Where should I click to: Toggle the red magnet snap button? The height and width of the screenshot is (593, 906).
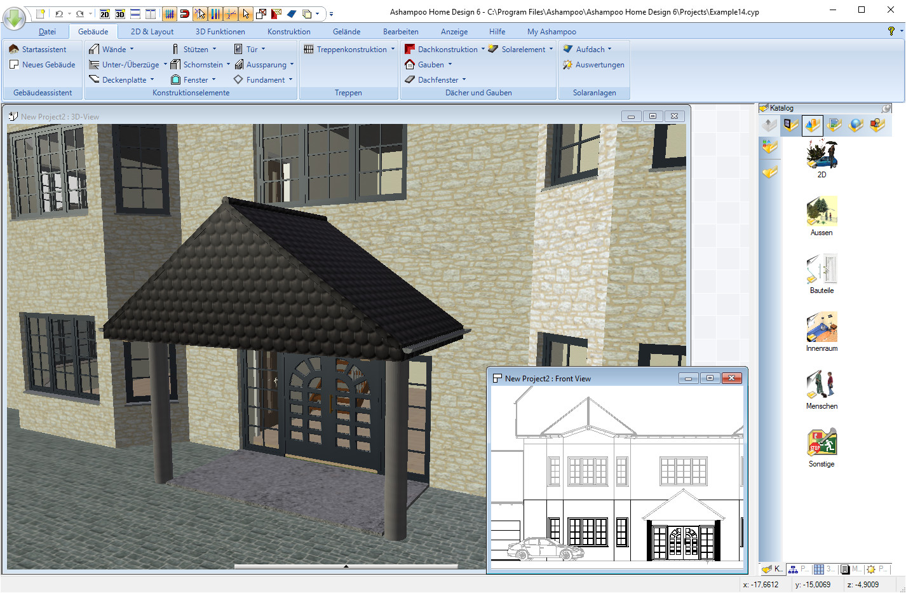click(184, 13)
